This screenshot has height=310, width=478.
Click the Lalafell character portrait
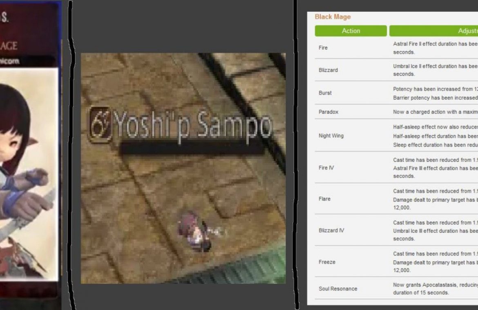[x=28, y=173]
